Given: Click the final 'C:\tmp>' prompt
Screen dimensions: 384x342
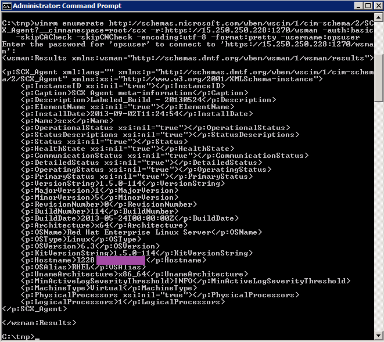Looking at the screenshot, I should [x=18, y=337].
